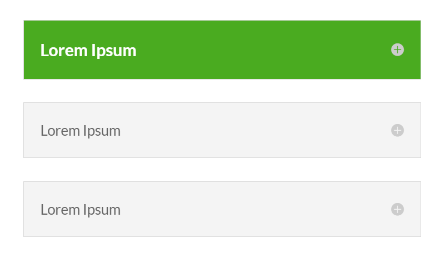Toggle the circular plus on the last item
The height and width of the screenshot is (277, 440).
[x=397, y=209]
